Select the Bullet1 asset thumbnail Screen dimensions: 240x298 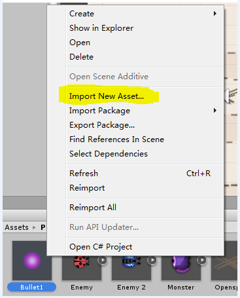32,261
